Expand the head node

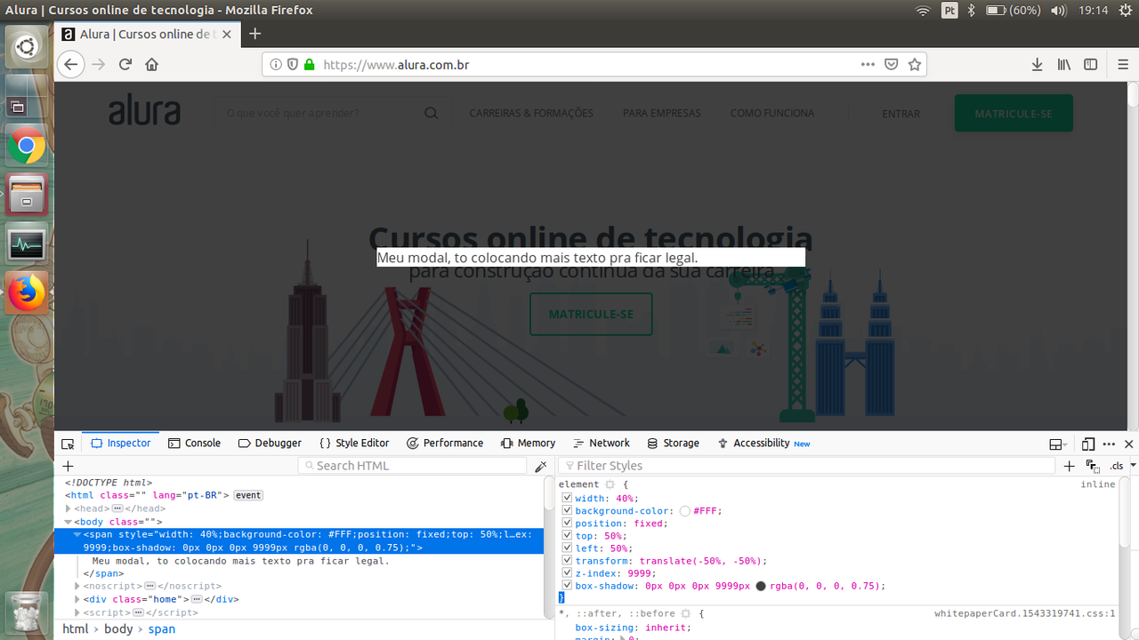pos(69,508)
